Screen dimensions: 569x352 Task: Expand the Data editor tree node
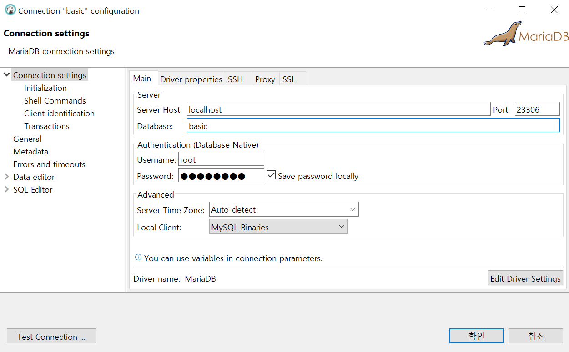tap(6, 176)
